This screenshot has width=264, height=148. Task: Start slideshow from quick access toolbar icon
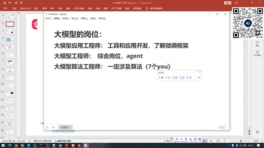pyautogui.click(x=21, y=3)
